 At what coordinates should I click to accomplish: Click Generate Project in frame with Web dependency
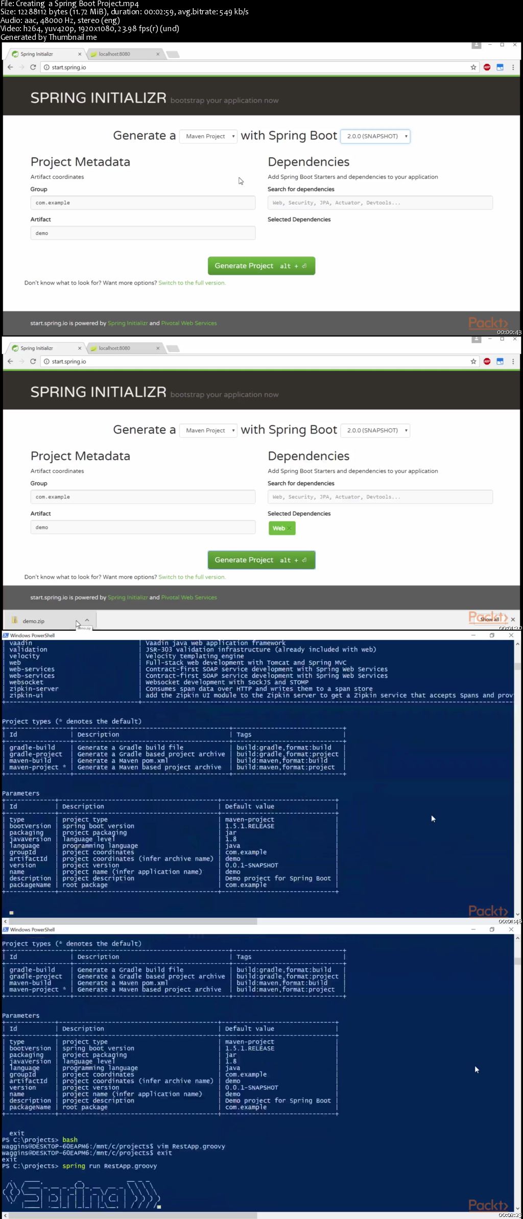[261, 560]
